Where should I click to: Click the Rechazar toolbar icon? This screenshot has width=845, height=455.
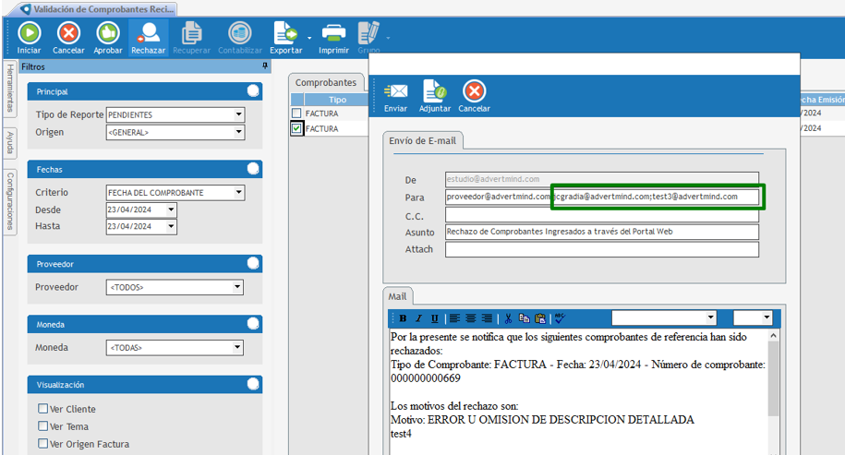click(x=148, y=34)
